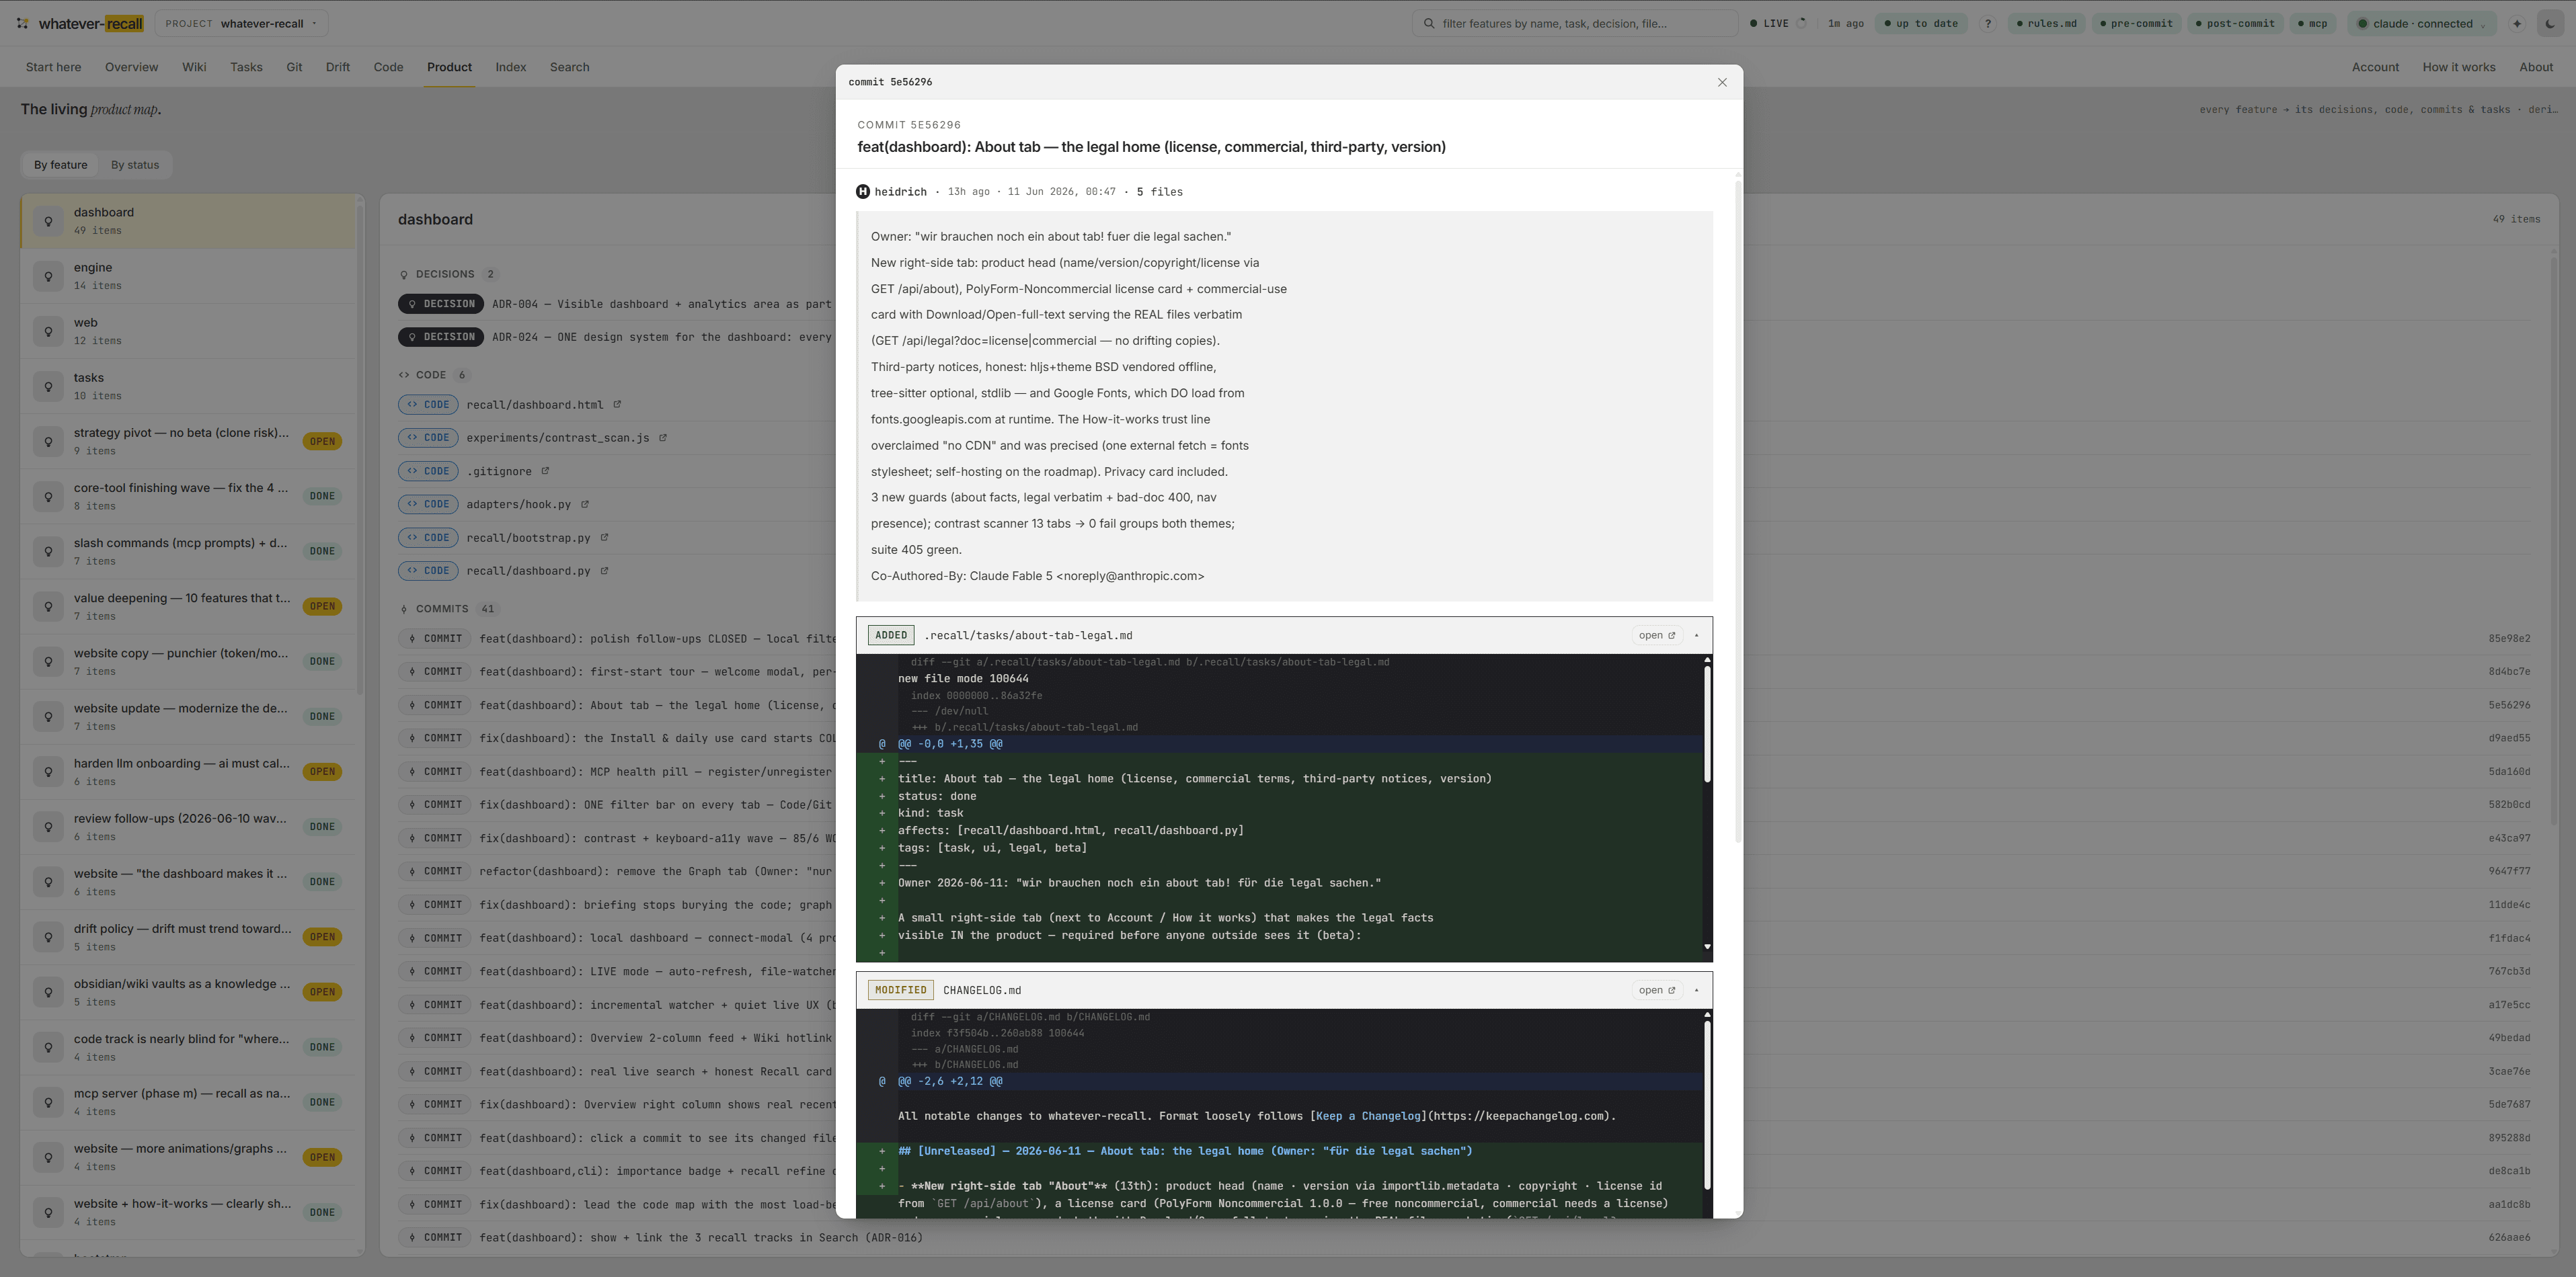Screen dimensions: 2576x1277
Task: Open the Account page
Action: point(2375,67)
